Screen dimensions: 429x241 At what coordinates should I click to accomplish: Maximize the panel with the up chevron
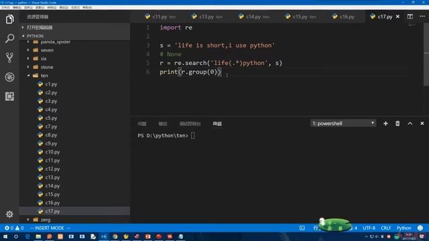pyautogui.click(x=410, y=123)
